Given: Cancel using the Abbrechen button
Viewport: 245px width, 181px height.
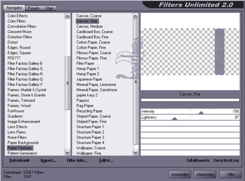Looking at the screenshot, I should [205, 174].
